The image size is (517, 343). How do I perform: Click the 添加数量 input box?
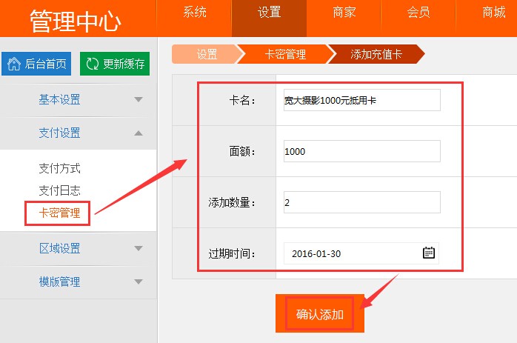[362, 202]
